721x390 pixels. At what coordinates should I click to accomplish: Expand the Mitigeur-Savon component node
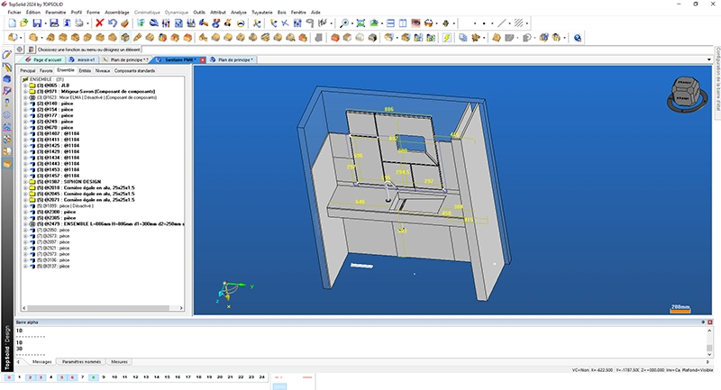pos(25,92)
